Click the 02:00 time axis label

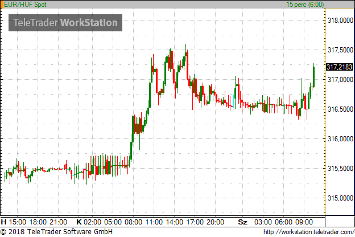tap(92, 222)
